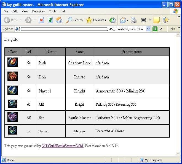The image size is (182, 164).
Task: Click inside the address field
Action: coord(82,29)
